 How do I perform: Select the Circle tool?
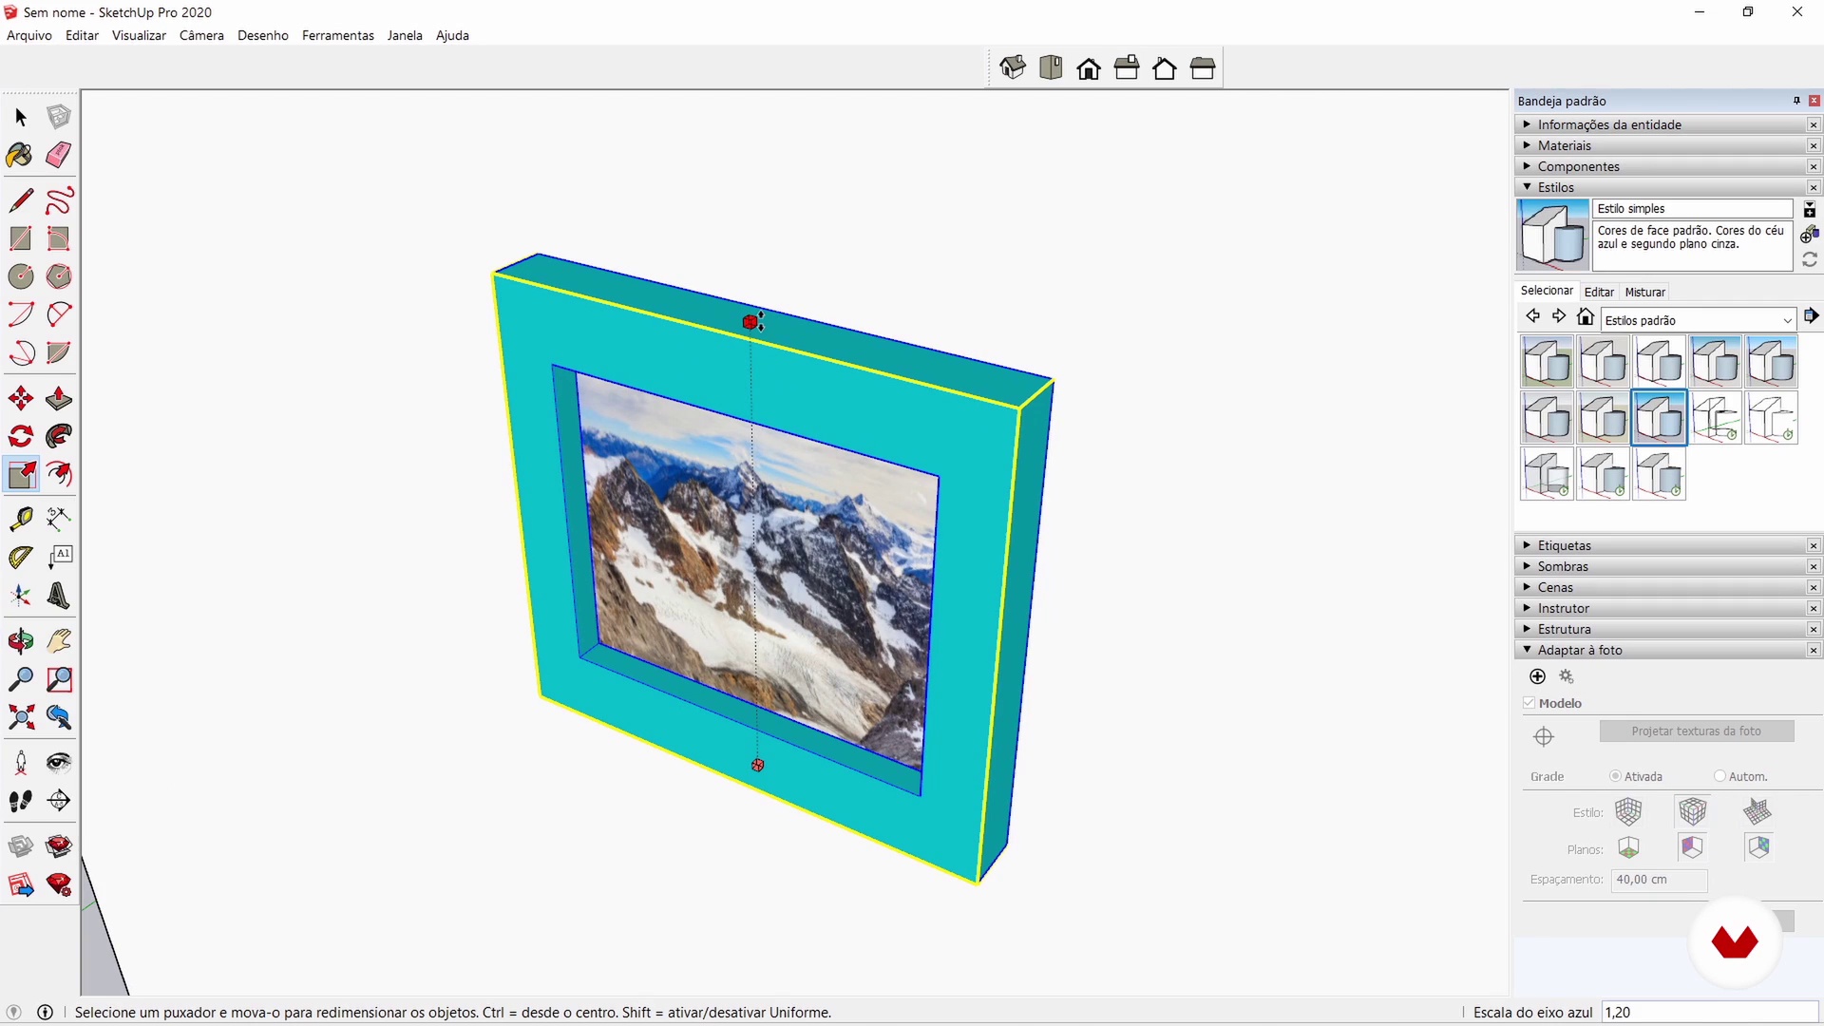coord(21,276)
